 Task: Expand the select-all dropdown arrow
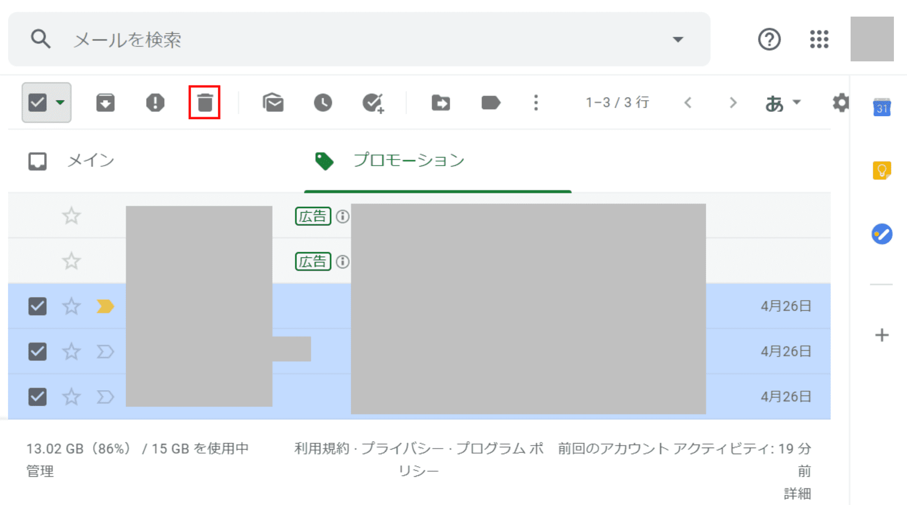click(60, 102)
